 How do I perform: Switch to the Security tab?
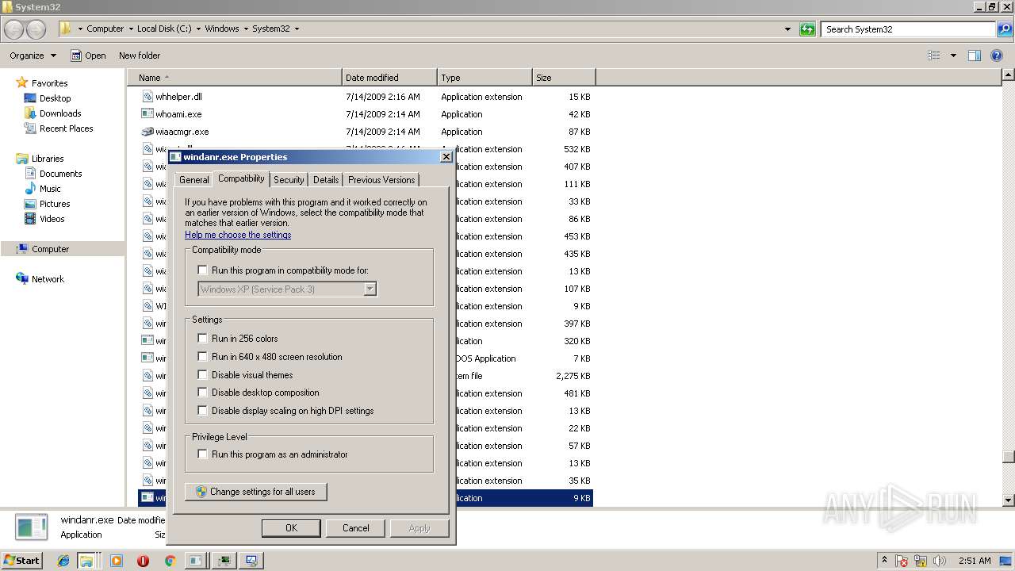coord(289,180)
